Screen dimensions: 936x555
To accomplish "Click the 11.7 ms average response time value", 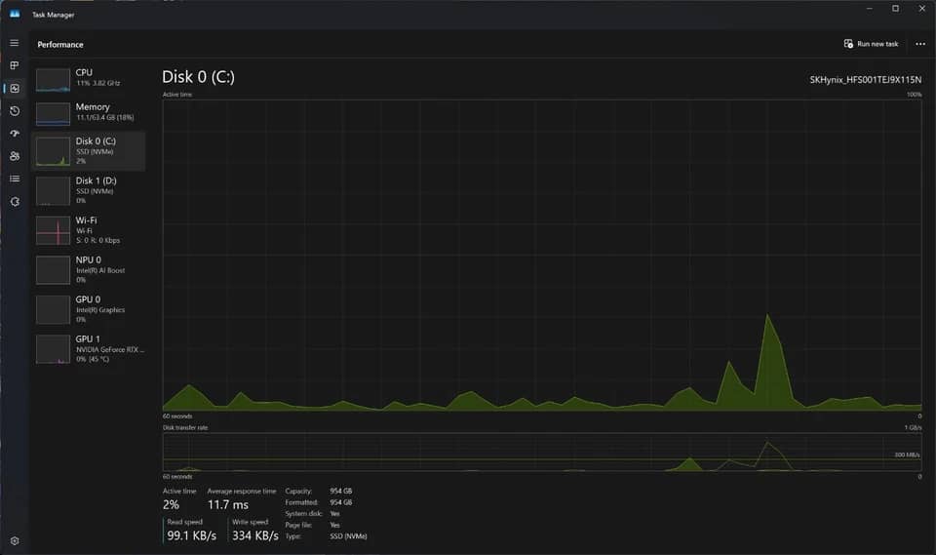I will pos(228,505).
